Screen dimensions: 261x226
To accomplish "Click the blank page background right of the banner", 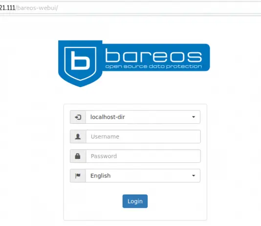I will tap(235, 57).
